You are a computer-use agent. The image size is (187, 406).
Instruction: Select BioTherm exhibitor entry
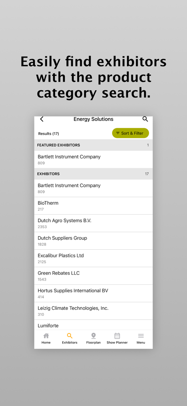point(93,206)
